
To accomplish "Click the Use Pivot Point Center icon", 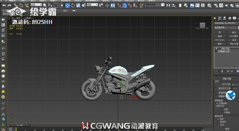I will tap(84, 5).
